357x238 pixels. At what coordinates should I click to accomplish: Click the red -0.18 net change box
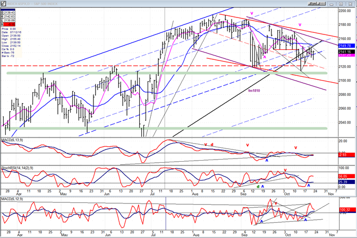click(8, 24)
